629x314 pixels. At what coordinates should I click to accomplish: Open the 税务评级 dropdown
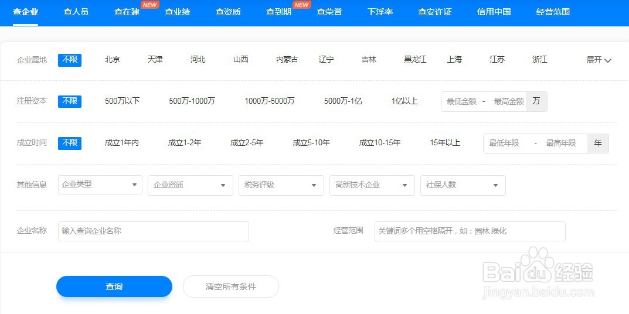click(281, 185)
